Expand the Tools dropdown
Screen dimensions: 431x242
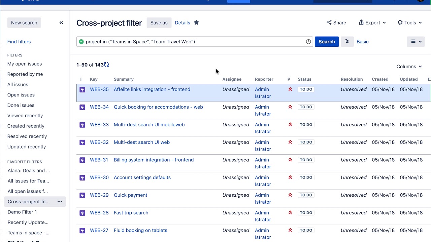(409, 23)
